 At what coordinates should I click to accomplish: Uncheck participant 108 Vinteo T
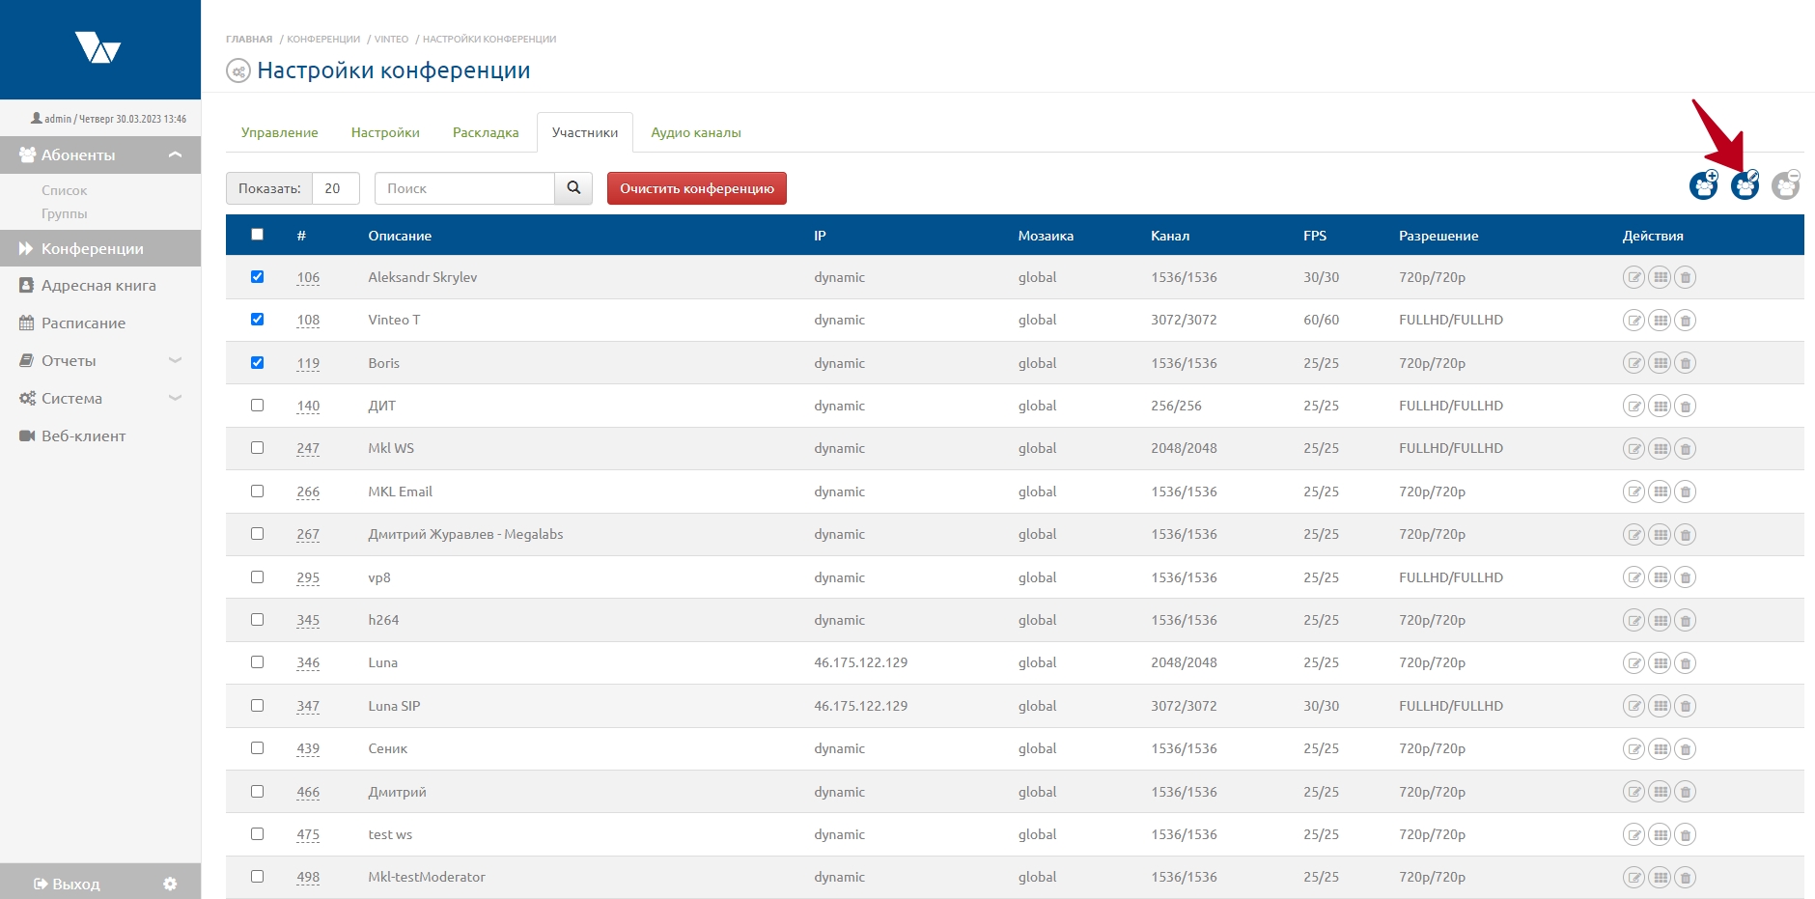257,320
